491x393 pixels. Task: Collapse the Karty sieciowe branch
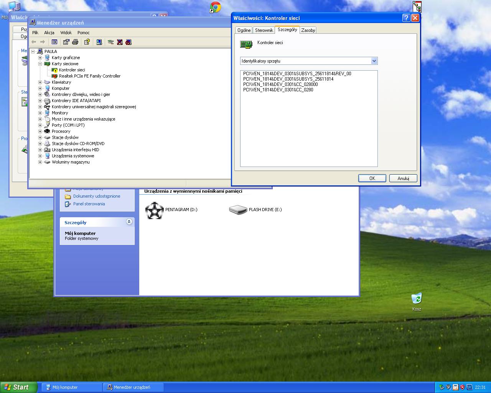click(40, 64)
